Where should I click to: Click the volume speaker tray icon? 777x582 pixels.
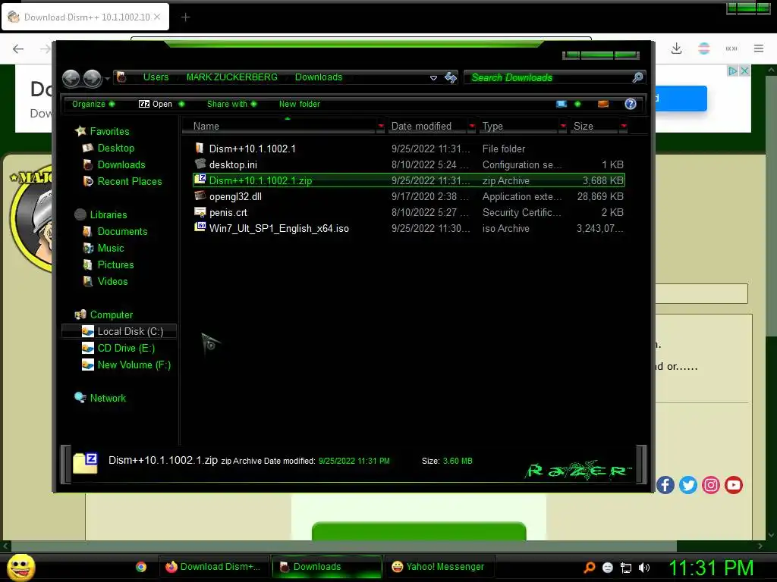[644, 568]
